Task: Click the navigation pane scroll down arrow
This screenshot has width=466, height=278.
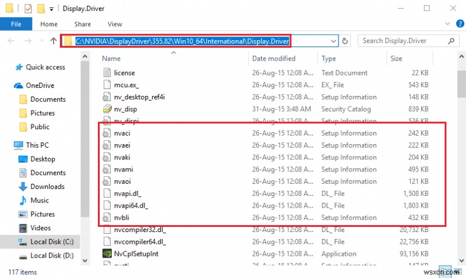Action: click(x=85, y=261)
